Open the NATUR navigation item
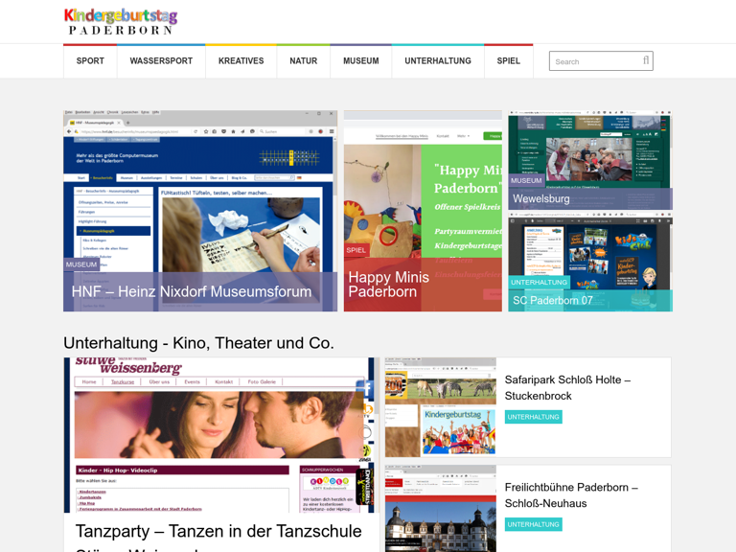Screen dimensions: 736x552 [x=303, y=61]
